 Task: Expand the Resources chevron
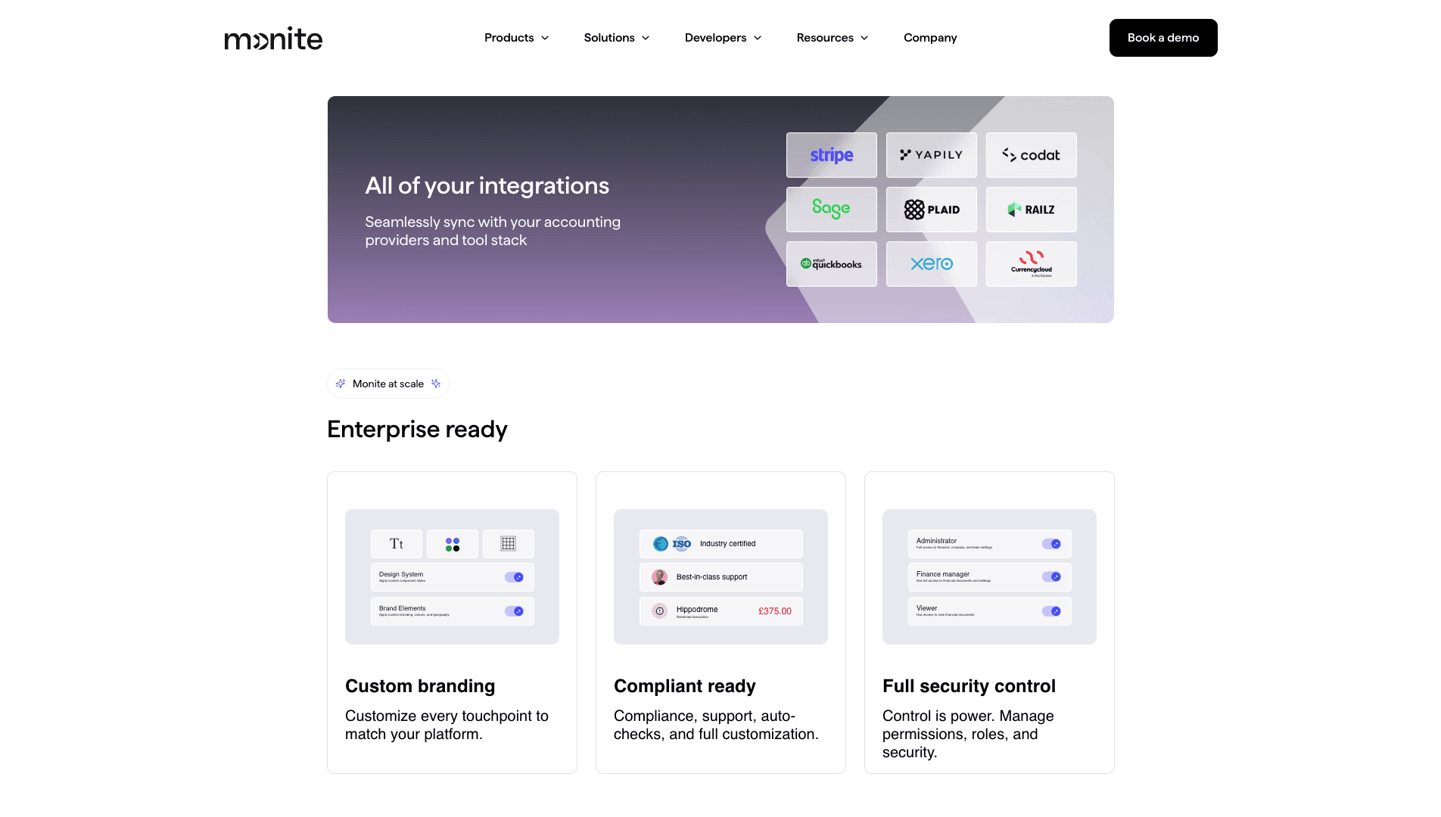coord(864,38)
